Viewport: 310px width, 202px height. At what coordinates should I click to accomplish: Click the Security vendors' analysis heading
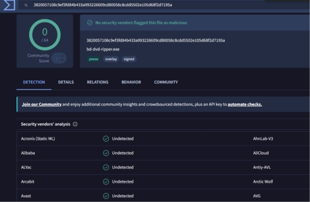pos(45,124)
